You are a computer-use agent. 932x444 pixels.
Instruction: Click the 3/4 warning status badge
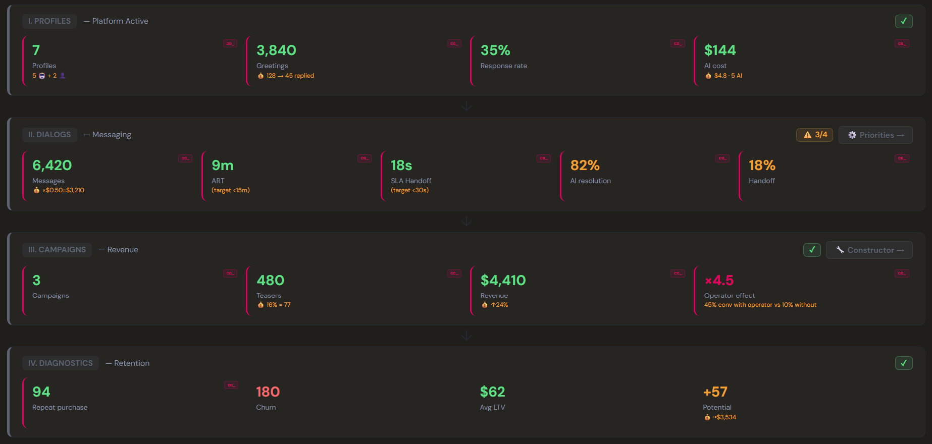pyautogui.click(x=814, y=135)
